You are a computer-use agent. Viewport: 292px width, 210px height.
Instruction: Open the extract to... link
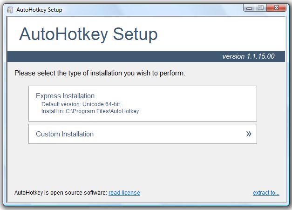(x=266, y=192)
